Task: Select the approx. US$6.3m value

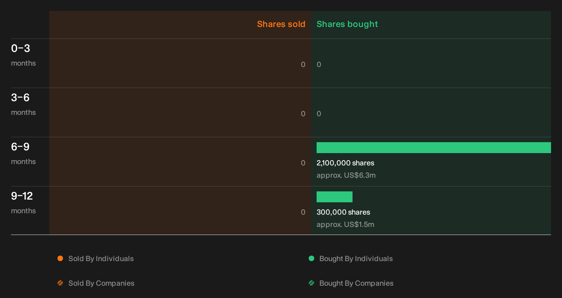Action: click(x=346, y=175)
